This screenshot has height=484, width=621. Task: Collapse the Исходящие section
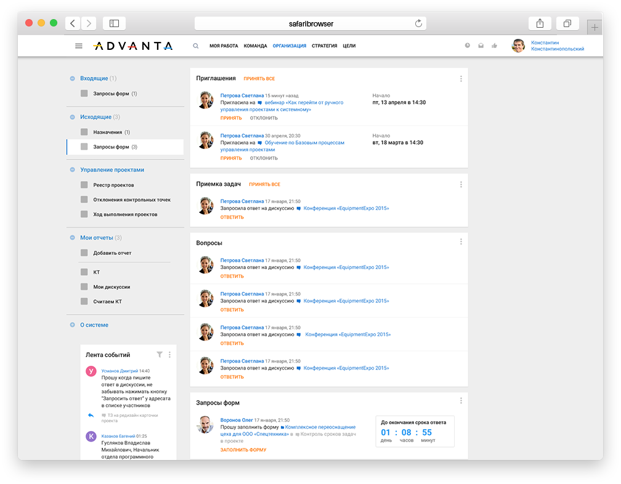click(72, 117)
